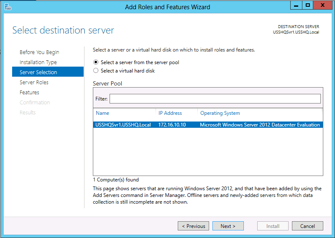Image resolution: width=335 pixels, height=238 pixels.
Task: Focus the server pool Filter field
Action: pos(215,98)
